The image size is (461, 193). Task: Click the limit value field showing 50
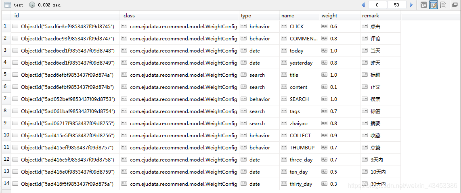(x=397, y=5)
